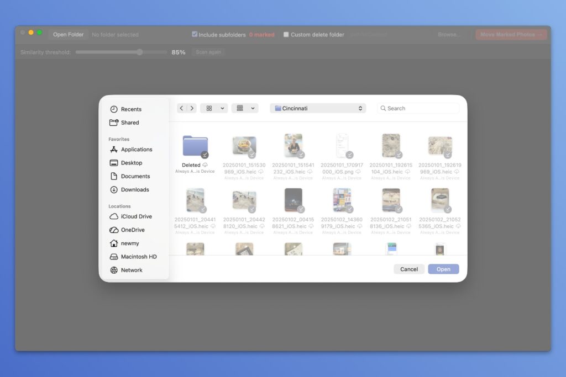Select Network in sidebar
The width and height of the screenshot is (566, 377).
click(x=132, y=270)
